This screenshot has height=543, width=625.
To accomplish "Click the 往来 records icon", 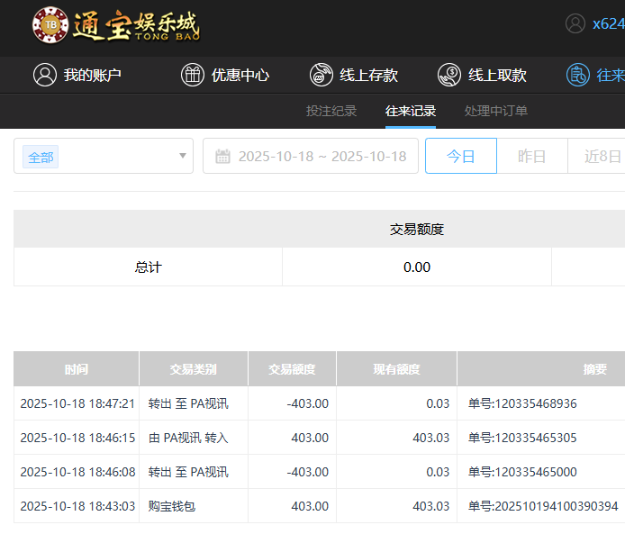I will click(x=578, y=75).
